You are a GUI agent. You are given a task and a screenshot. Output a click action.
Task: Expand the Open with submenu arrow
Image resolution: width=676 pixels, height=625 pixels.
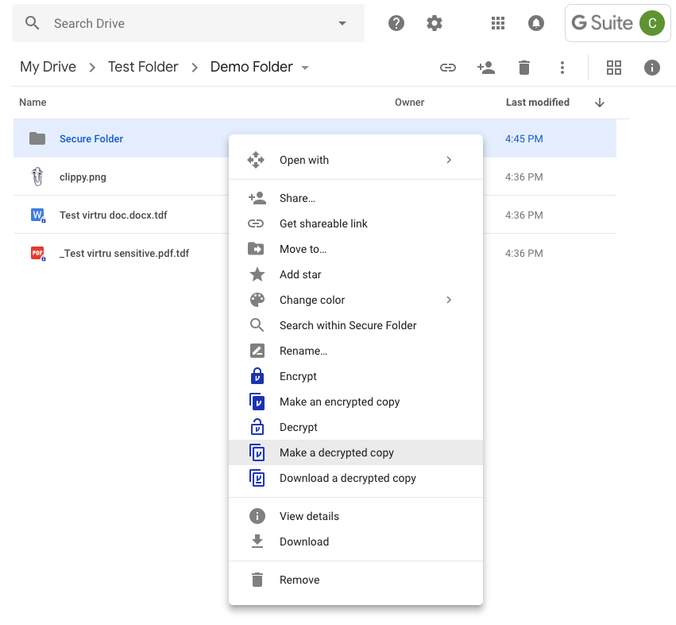(449, 160)
